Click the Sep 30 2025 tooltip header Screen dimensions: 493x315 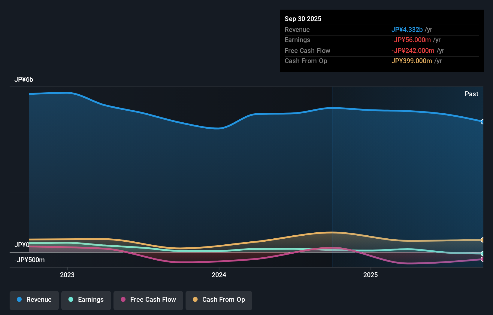303,19
